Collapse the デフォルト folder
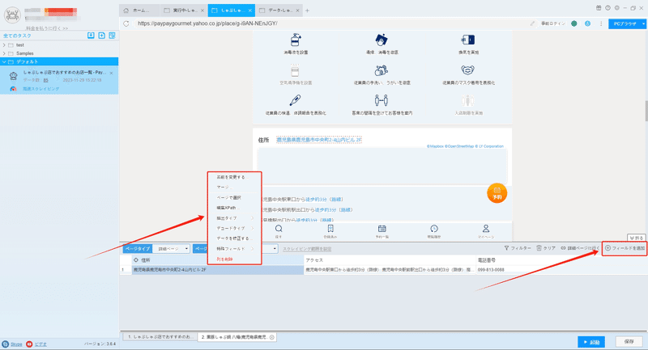The height and width of the screenshot is (350, 648). pyautogui.click(x=4, y=61)
